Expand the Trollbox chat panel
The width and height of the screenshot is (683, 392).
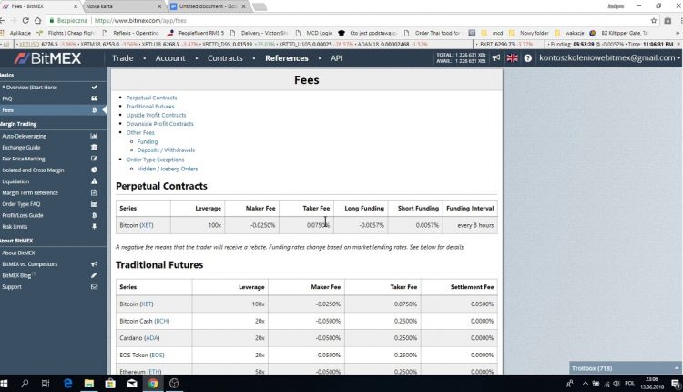click(625, 368)
